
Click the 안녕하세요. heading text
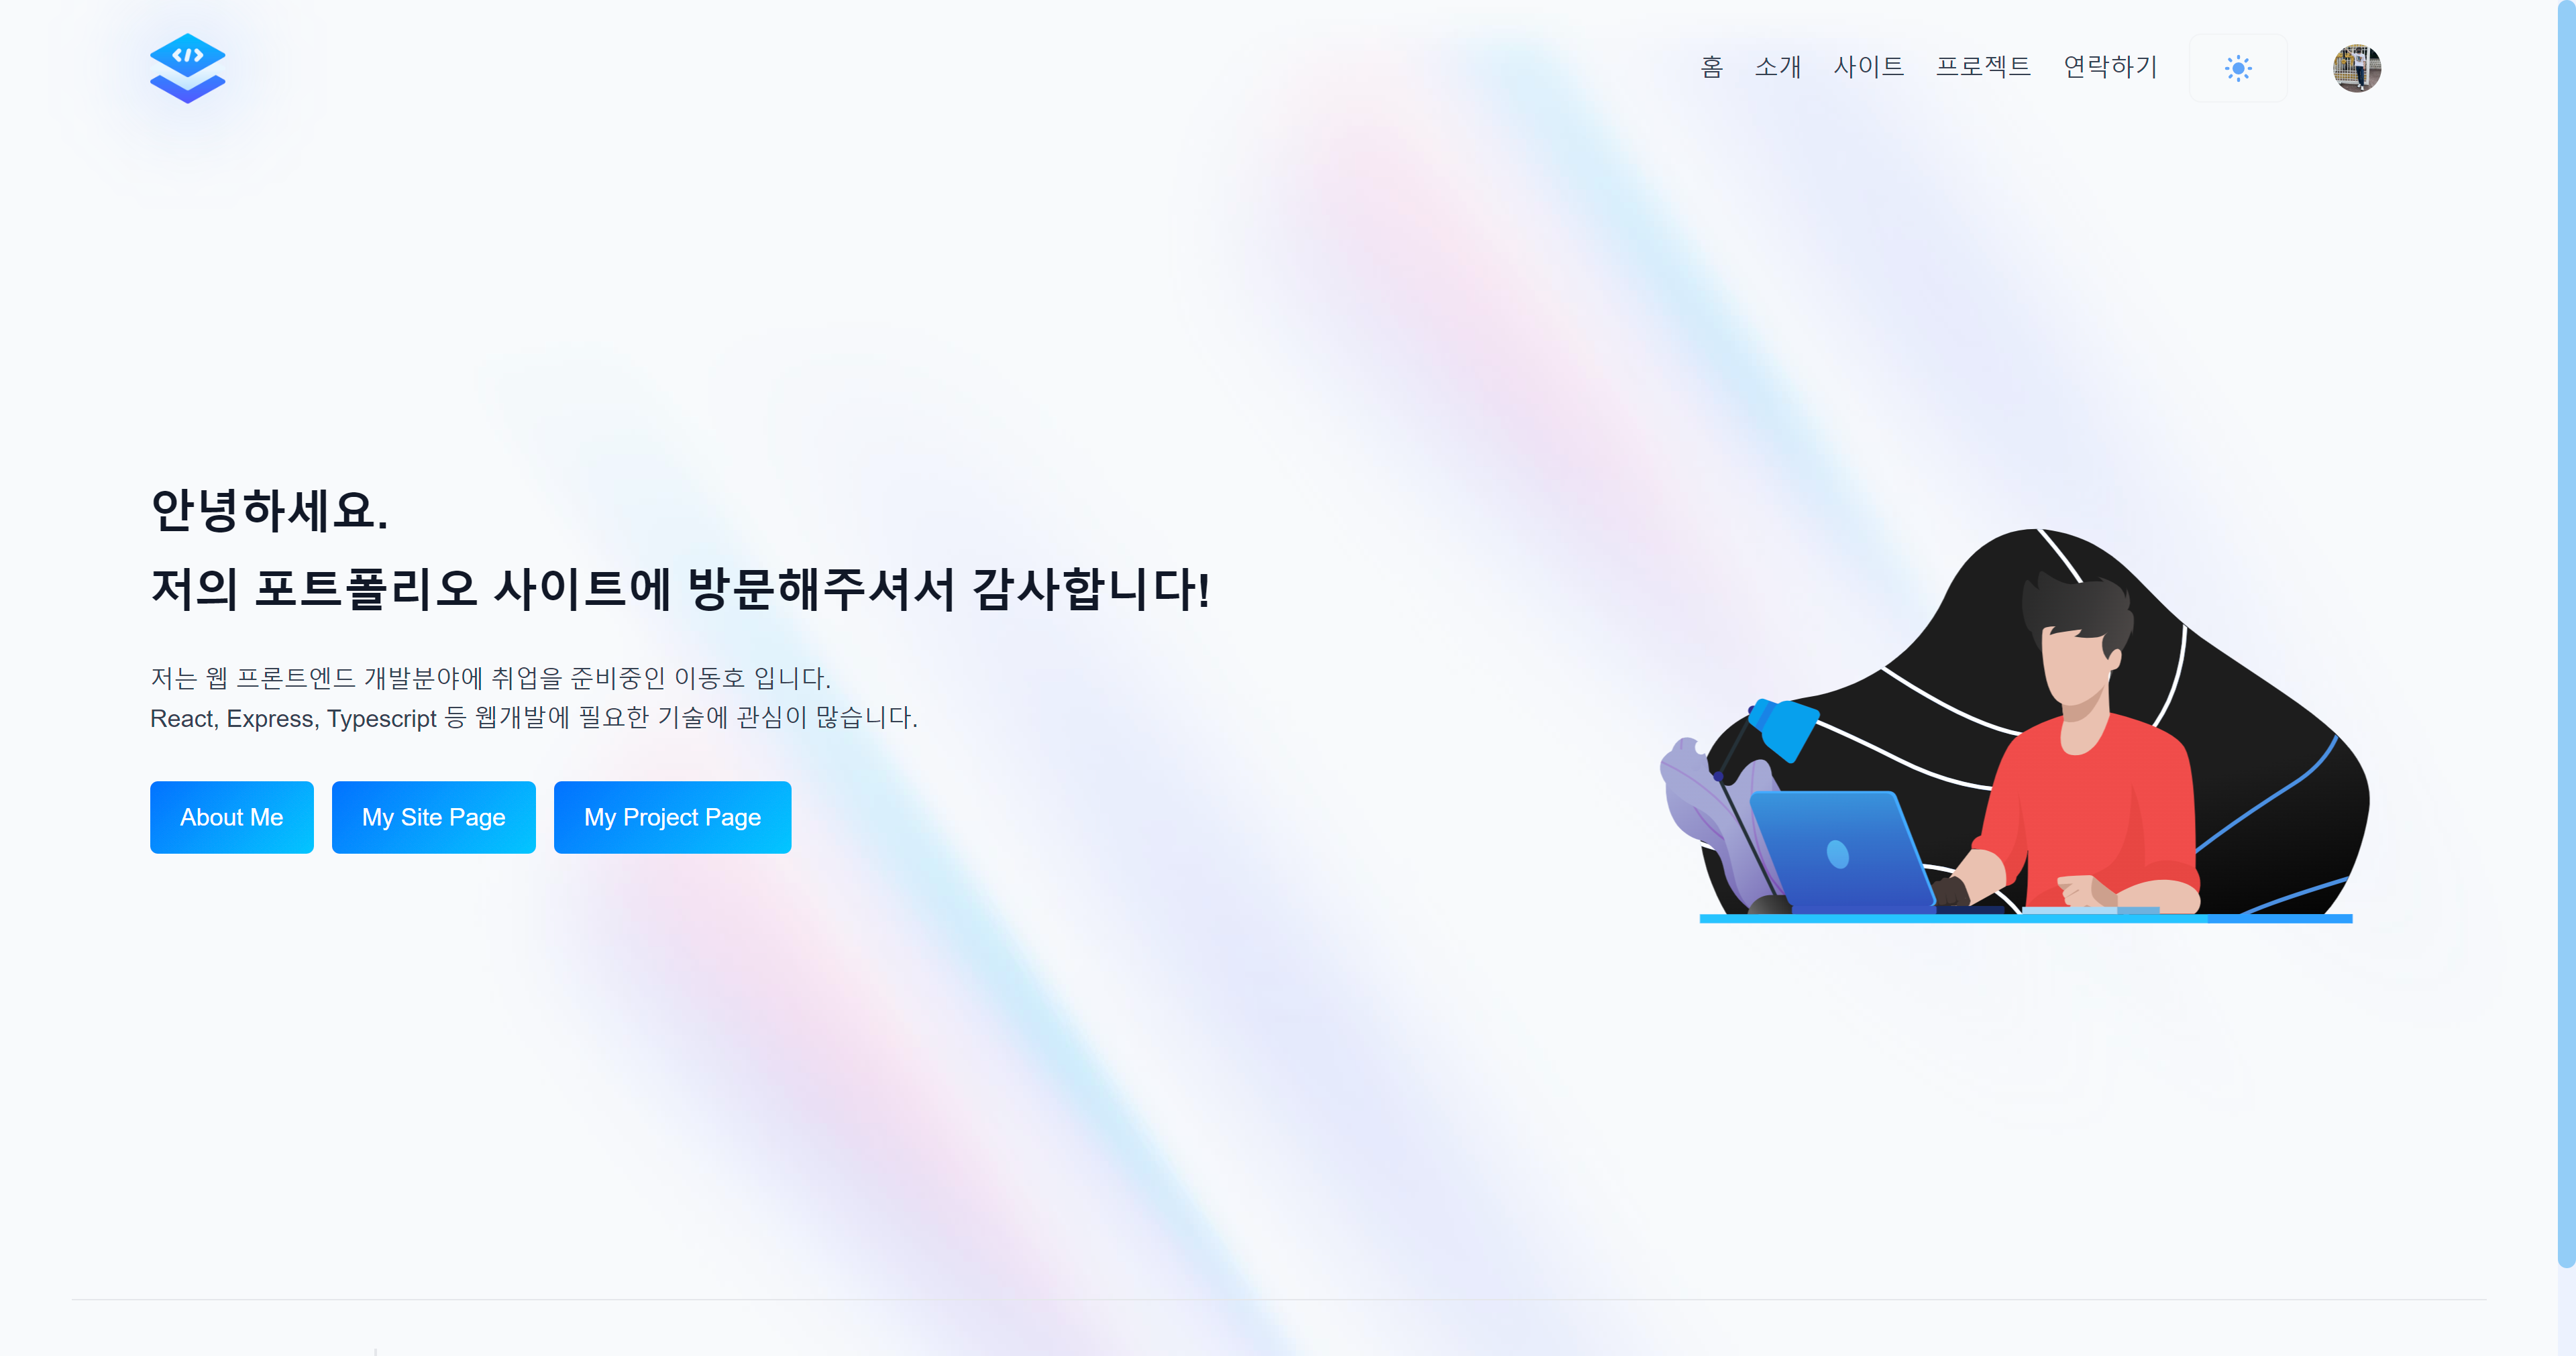pos(269,510)
